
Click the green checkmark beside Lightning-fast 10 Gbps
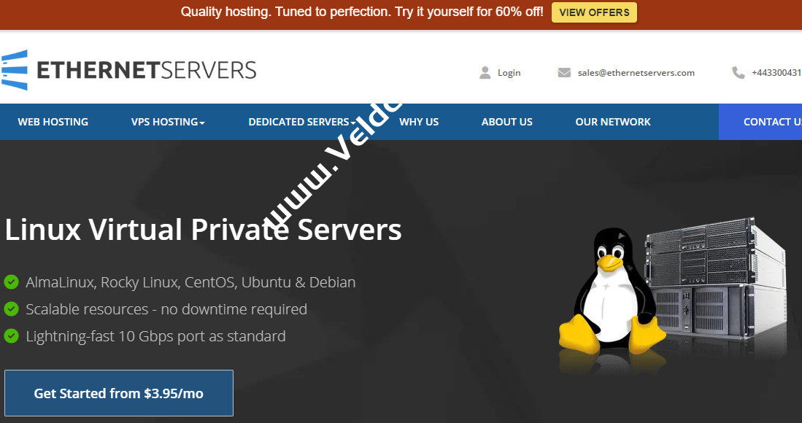coord(12,336)
